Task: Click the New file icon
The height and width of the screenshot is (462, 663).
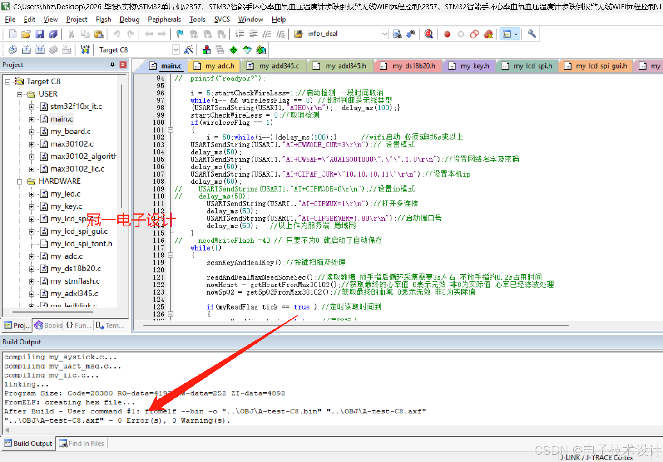Action: point(13,34)
